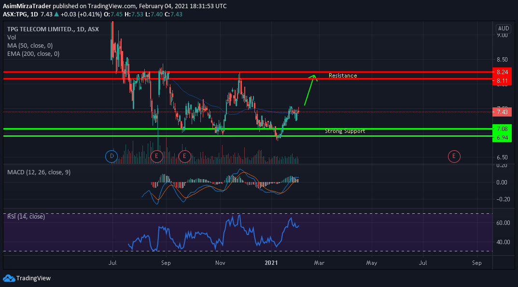Click the EMA (200, close, 0) legend
Viewport: 518px width, 287px height.
click(x=33, y=54)
